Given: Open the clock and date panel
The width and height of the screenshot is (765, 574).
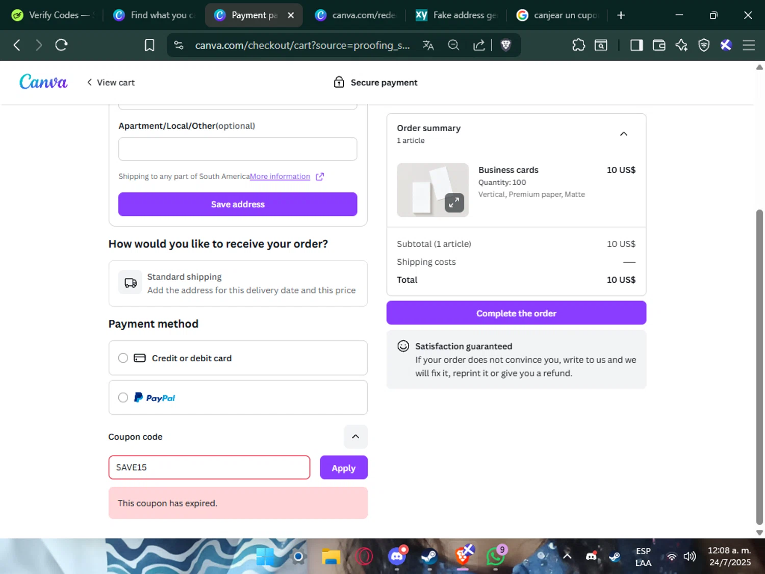Looking at the screenshot, I should pyautogui.click(x=729, y=556).
